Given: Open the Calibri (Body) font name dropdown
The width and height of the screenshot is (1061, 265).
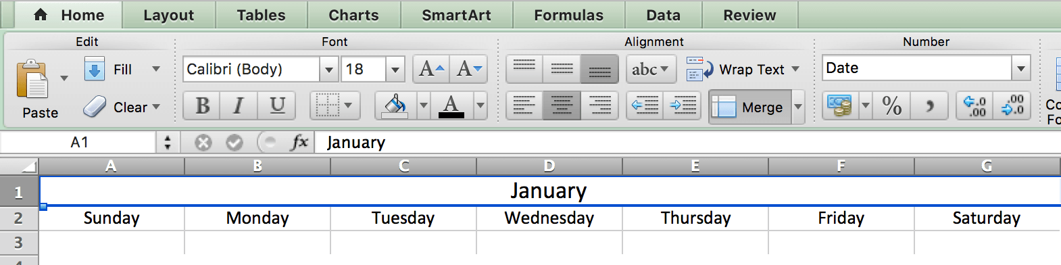Looking at the screenshot, I should point(328,69).
